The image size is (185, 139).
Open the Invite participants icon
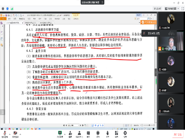70,134
